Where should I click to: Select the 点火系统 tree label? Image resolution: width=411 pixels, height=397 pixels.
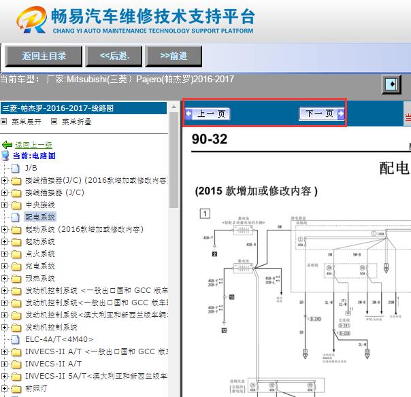(40, 254)
